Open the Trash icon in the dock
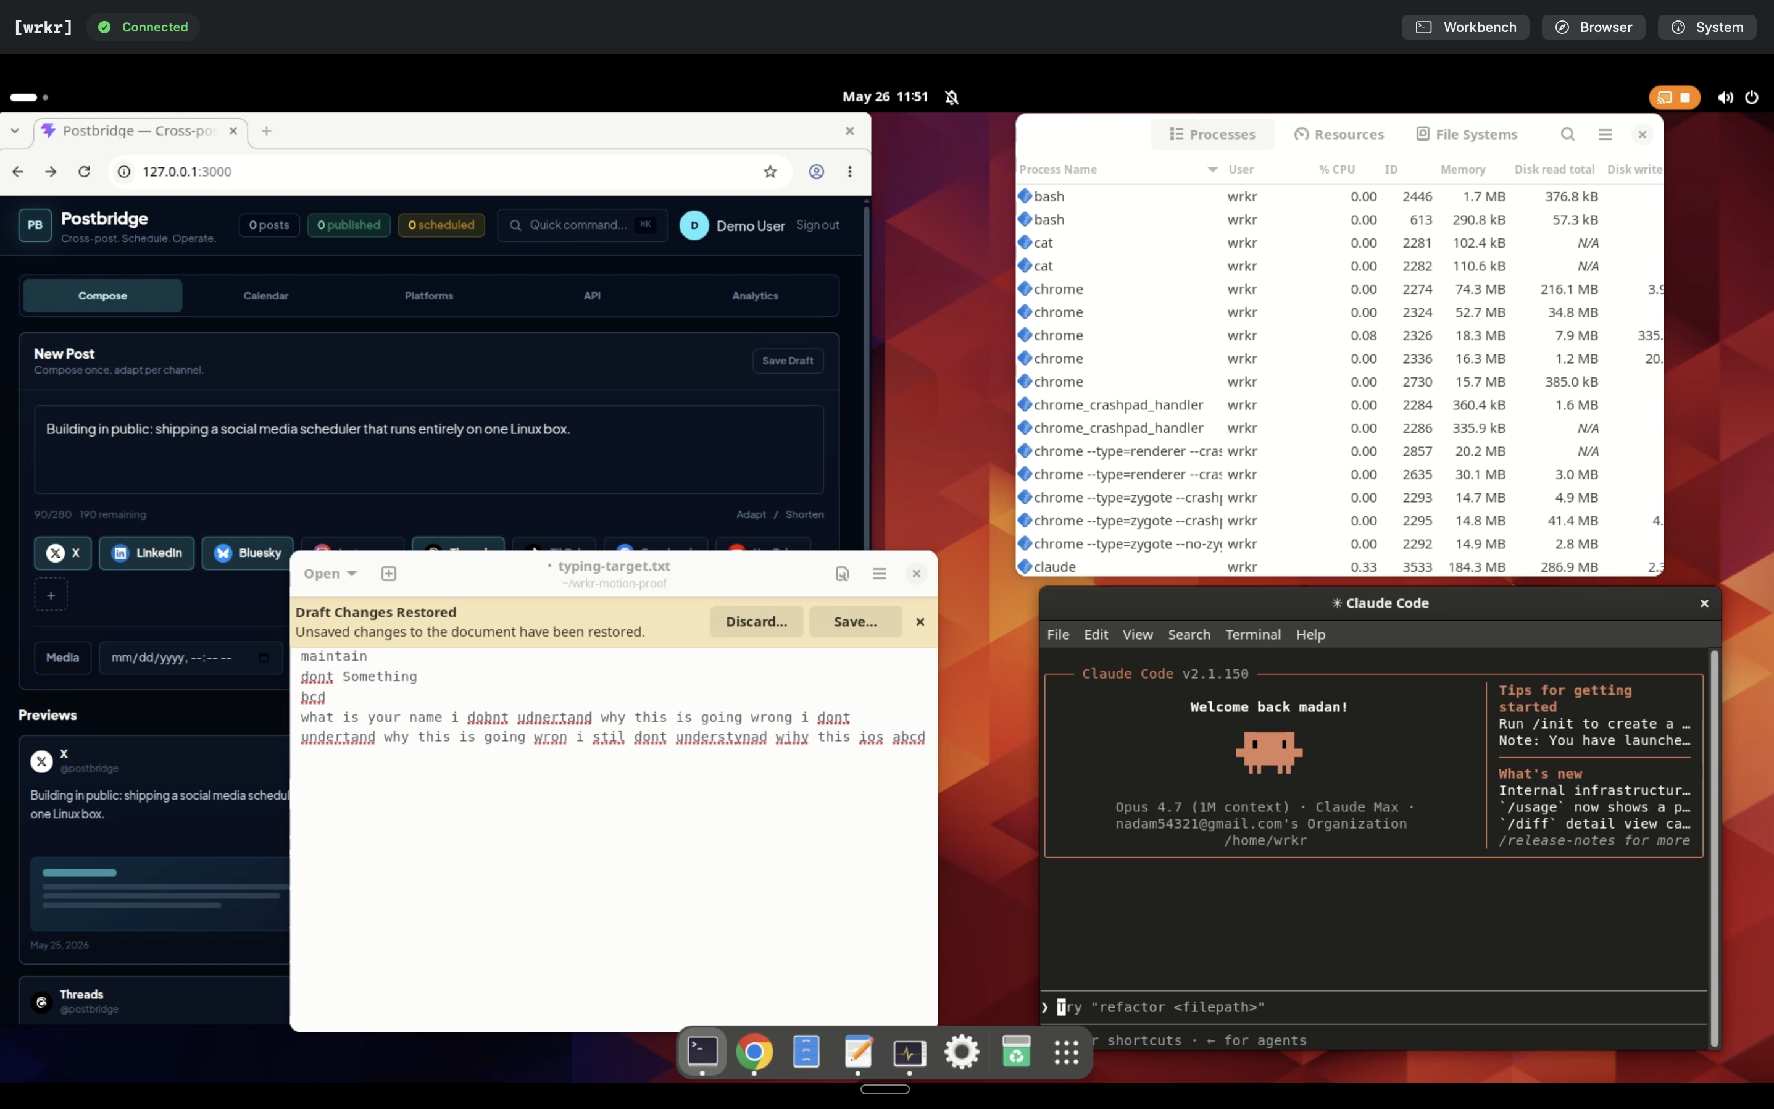The image size is (1774, 1109). [1016, 1052]
